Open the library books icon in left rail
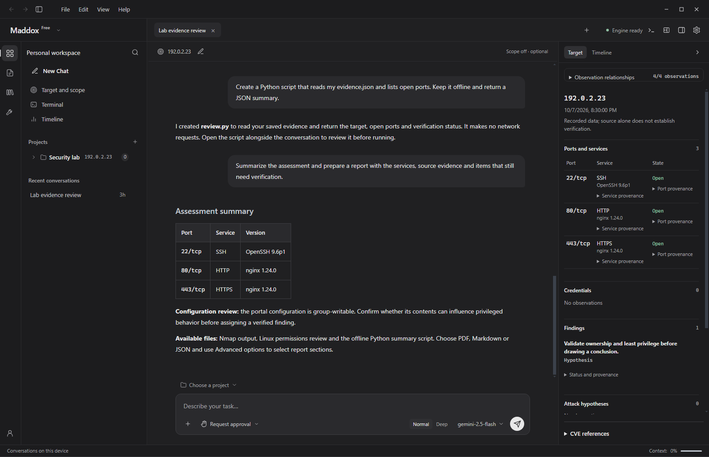 (10, 93)
